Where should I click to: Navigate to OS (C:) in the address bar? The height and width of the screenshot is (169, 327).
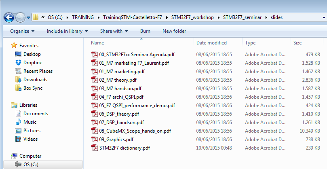coord(55,17)
